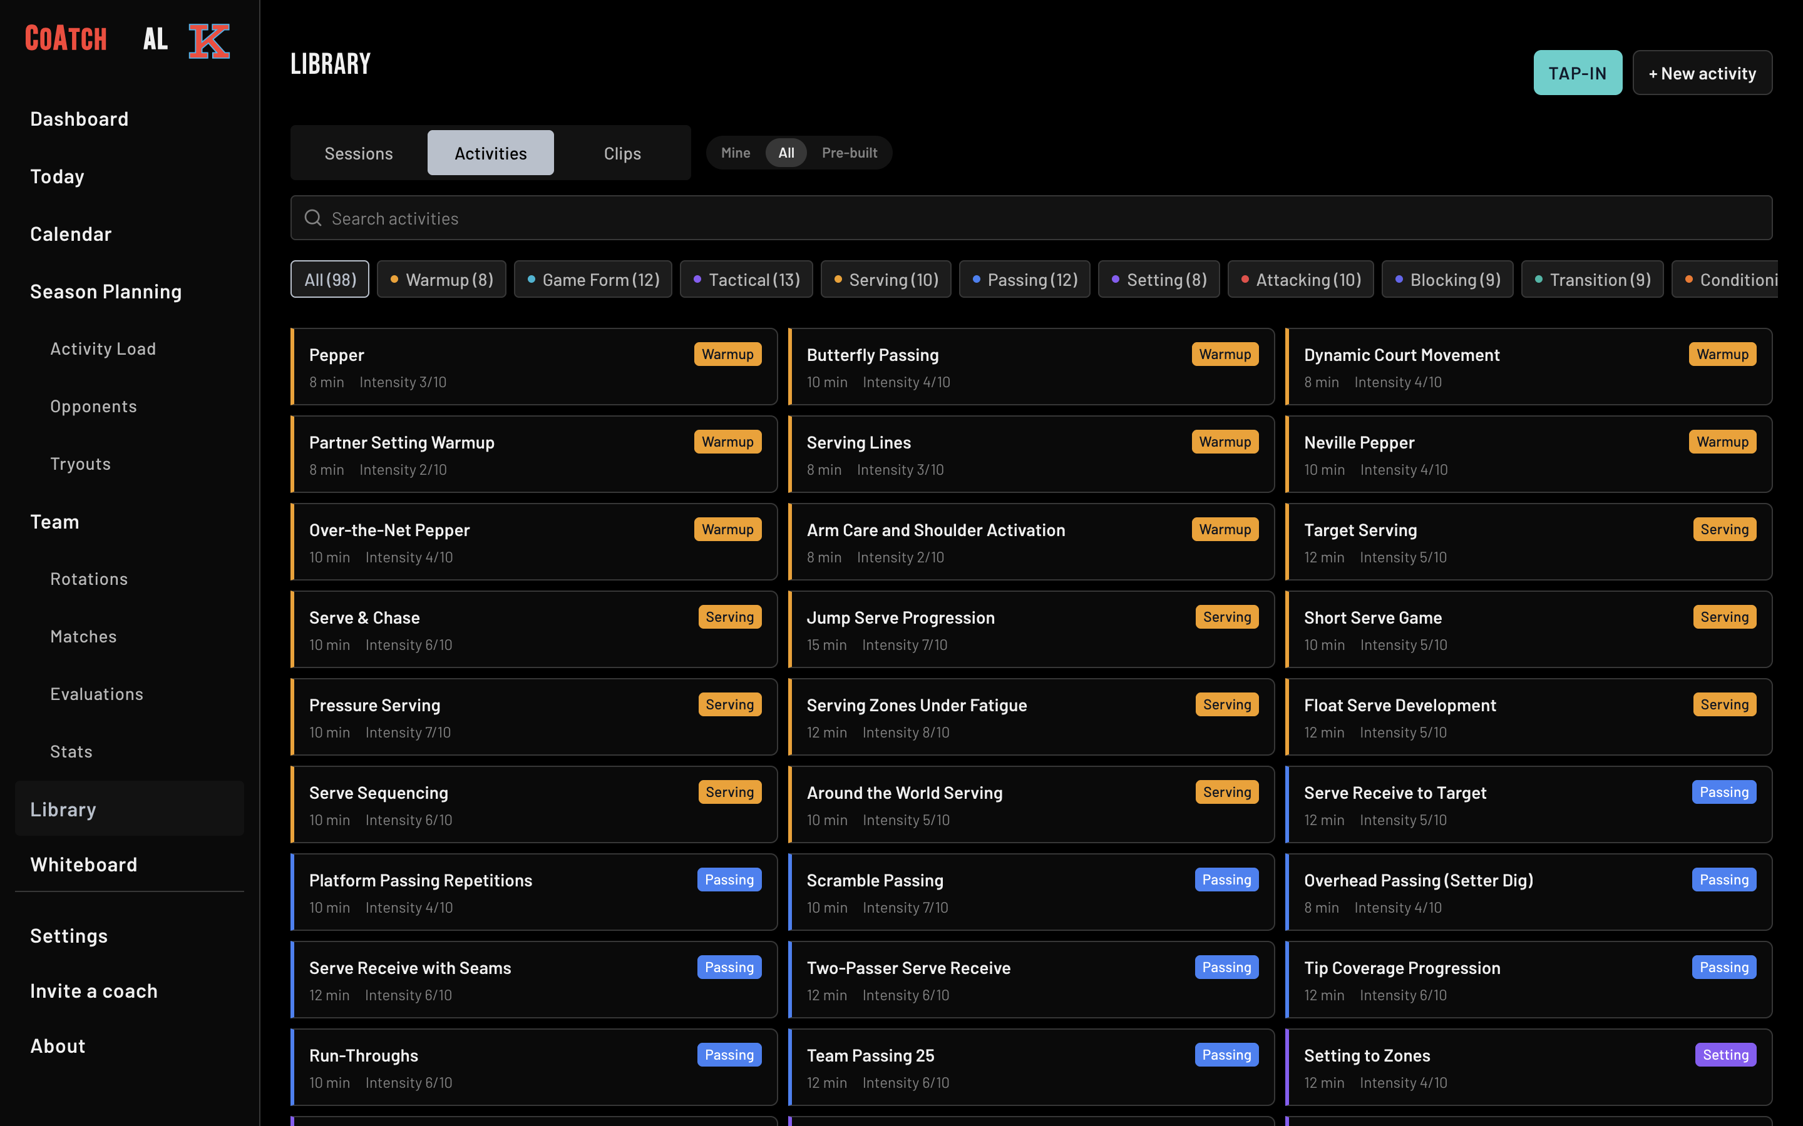Filter by Serving (10) chip
The height and width of the screenshot is (1126, 1803).
(x=886, y=279)
